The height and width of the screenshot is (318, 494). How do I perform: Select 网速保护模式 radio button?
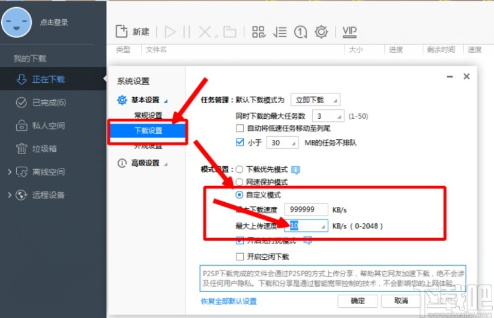[239, 182]
